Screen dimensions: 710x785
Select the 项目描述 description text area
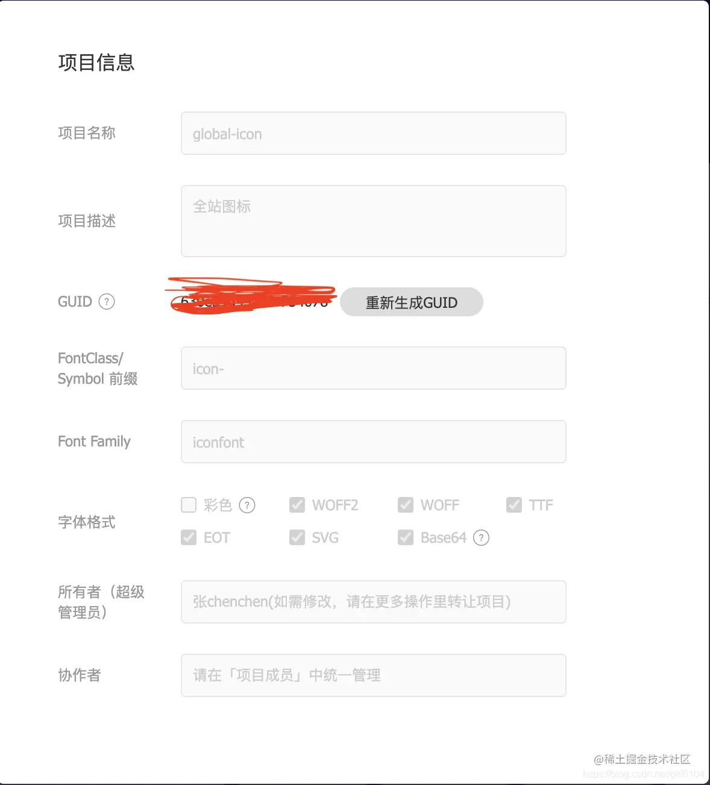click(373, 220)
